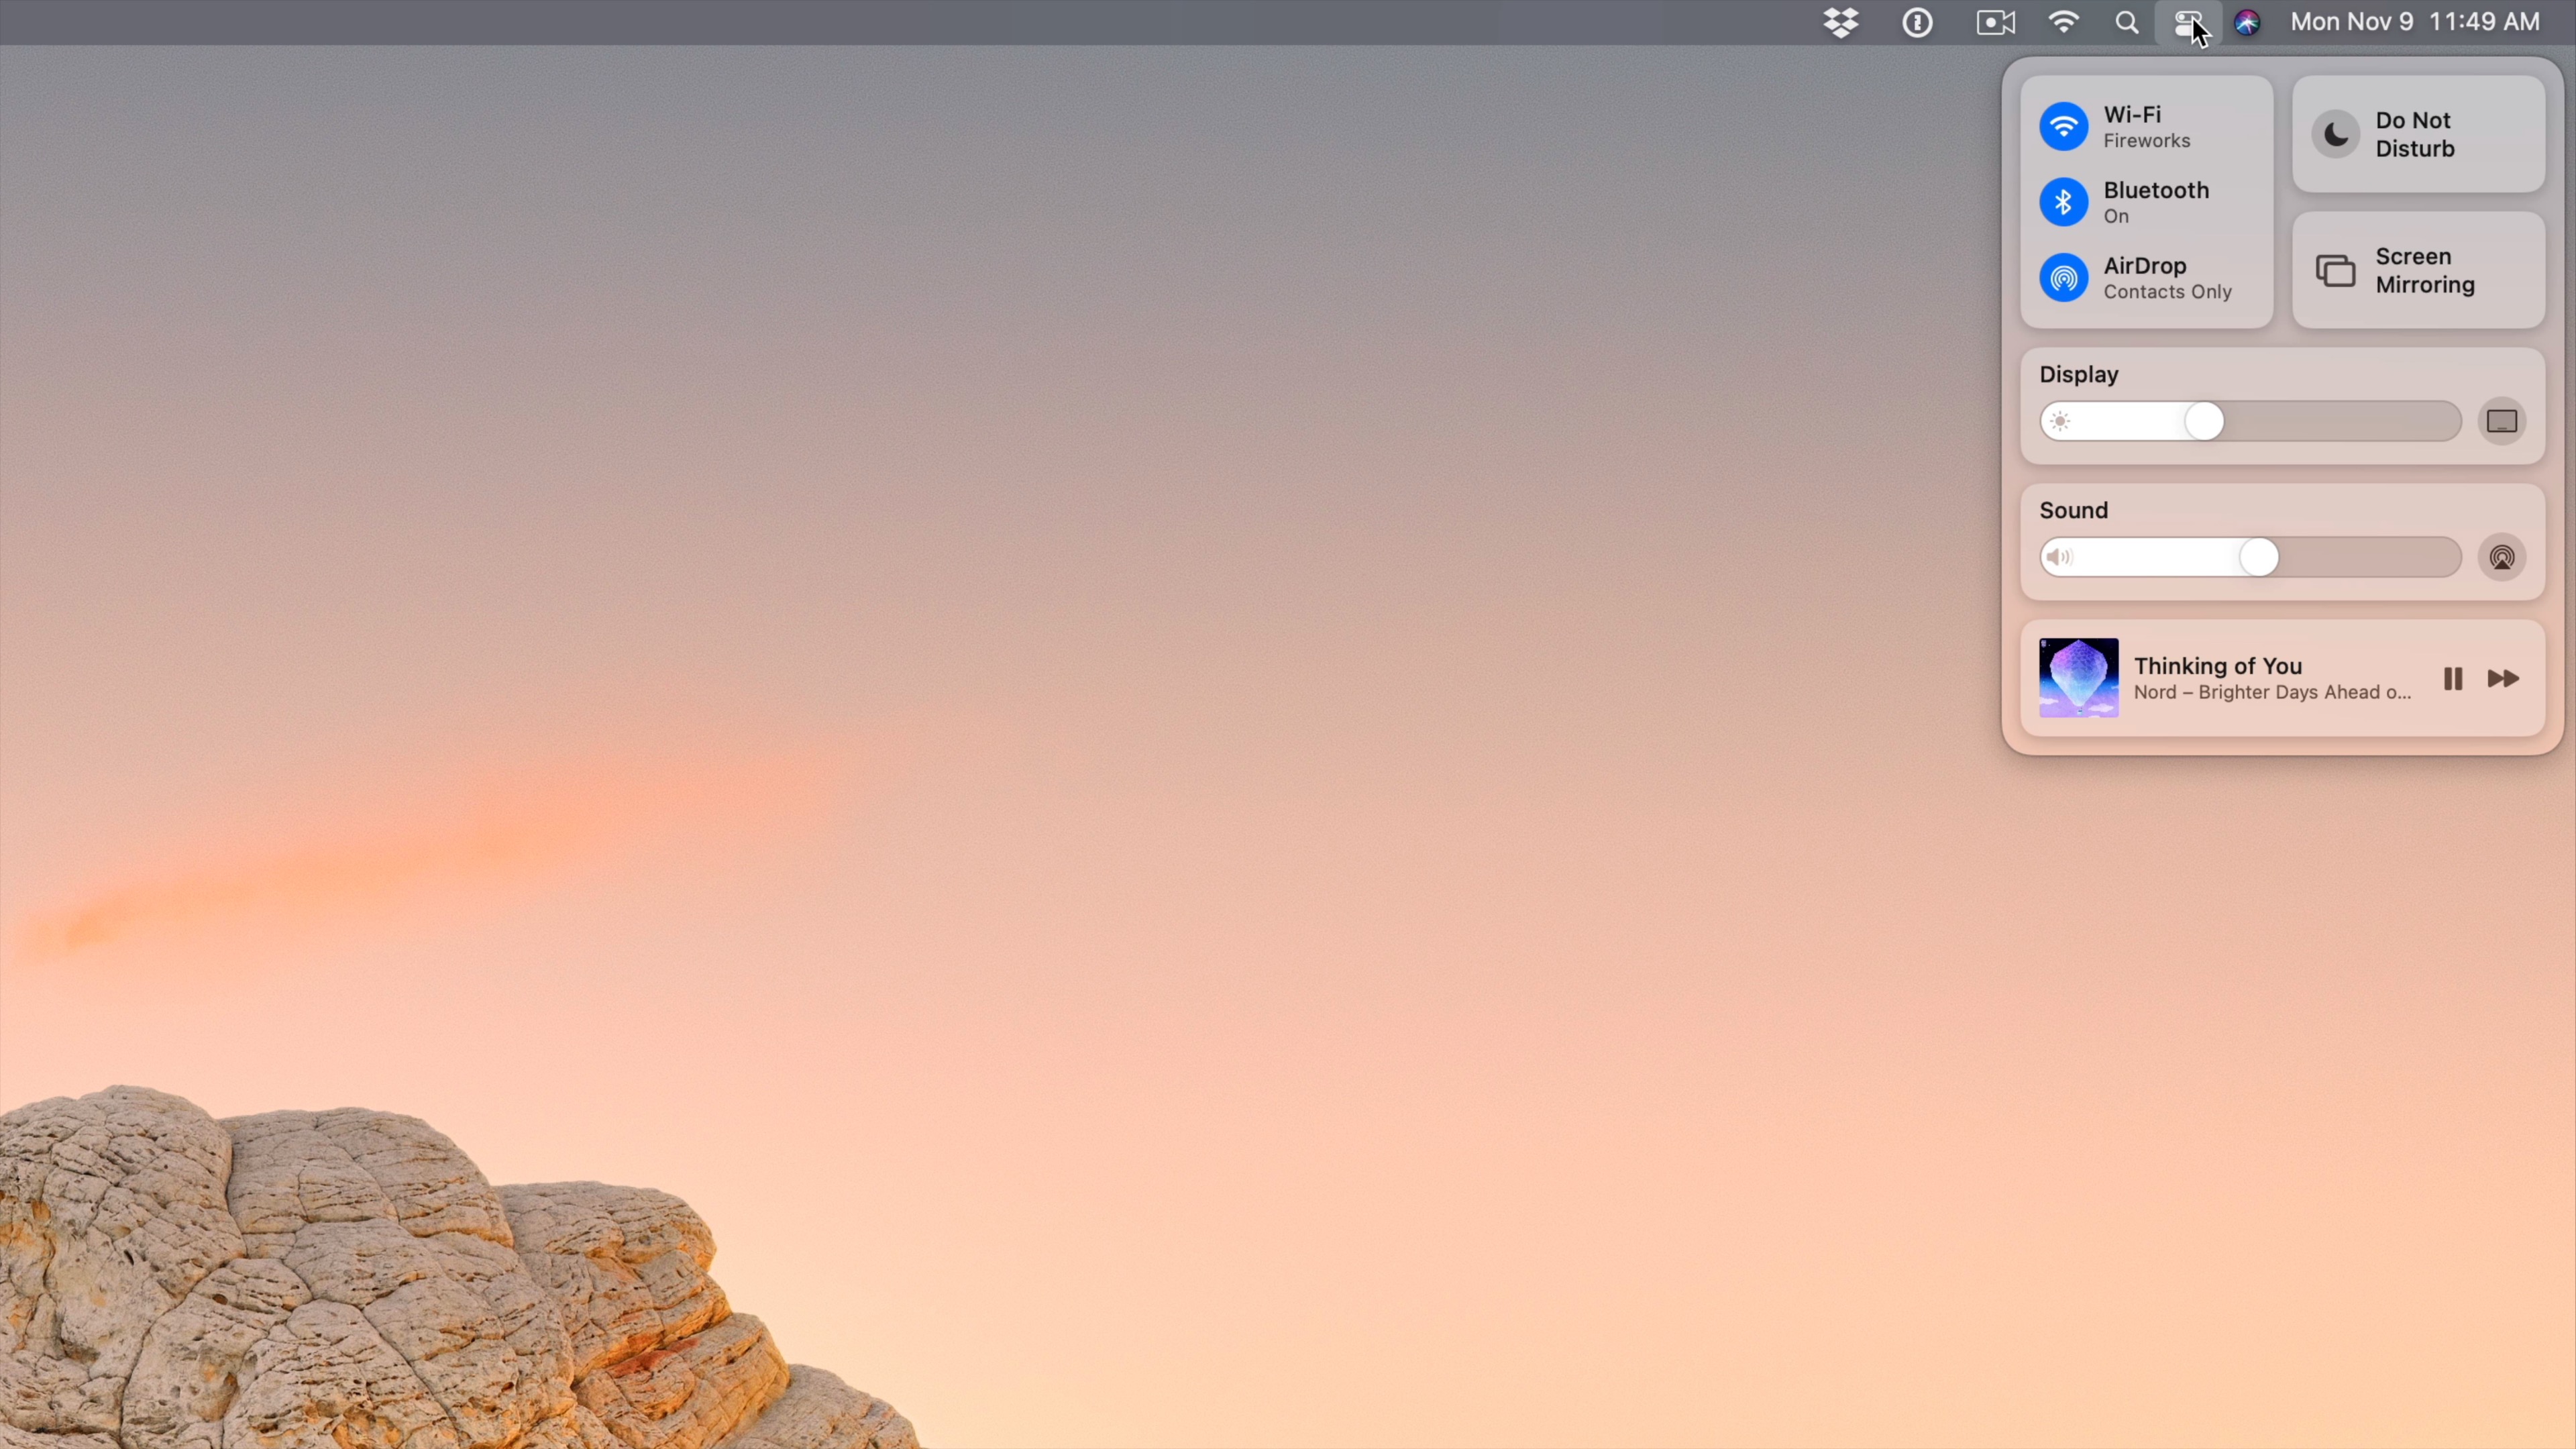Open the screen recording camera menu icon
Viewport: 2576px width, 1449px height.
coord(1995,22)
